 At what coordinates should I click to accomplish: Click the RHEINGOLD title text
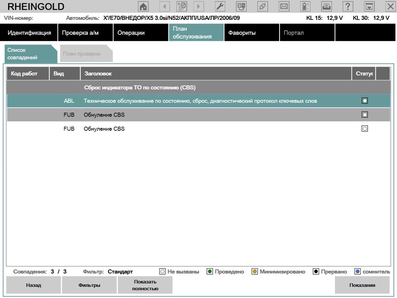point(36,7)
